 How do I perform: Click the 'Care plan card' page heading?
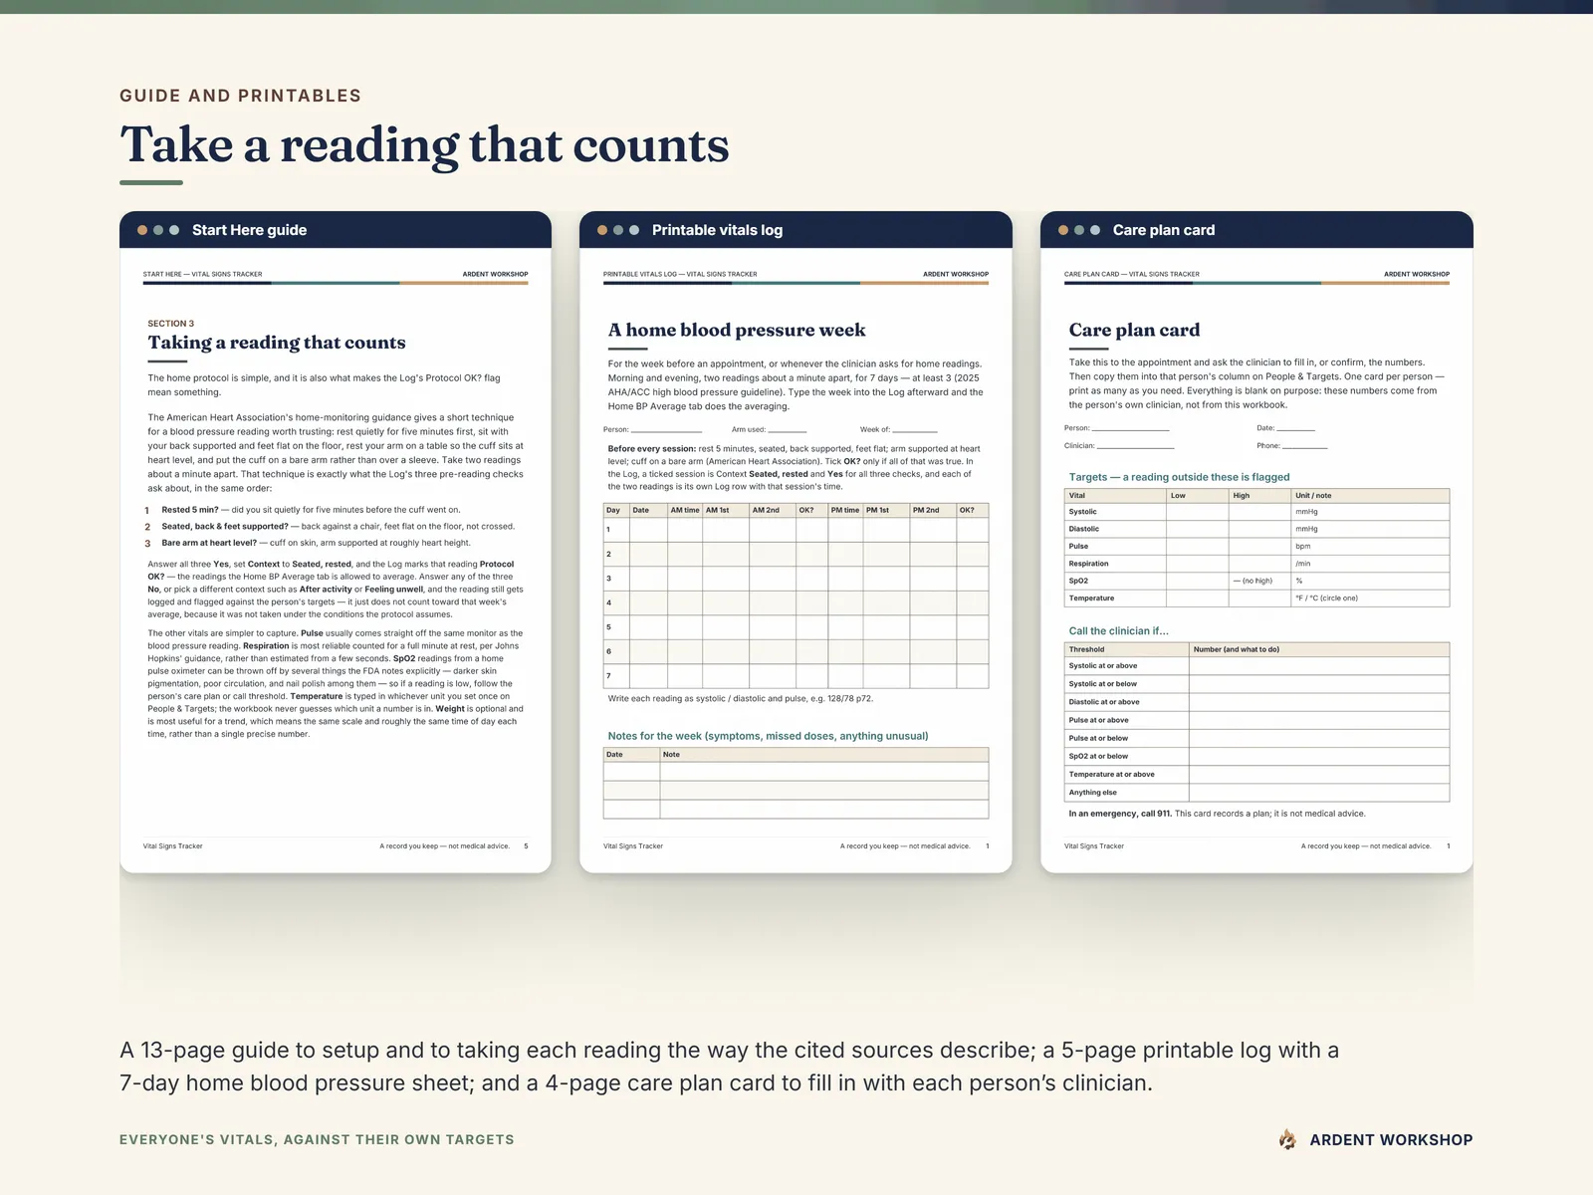click(x=1134, y=330)
